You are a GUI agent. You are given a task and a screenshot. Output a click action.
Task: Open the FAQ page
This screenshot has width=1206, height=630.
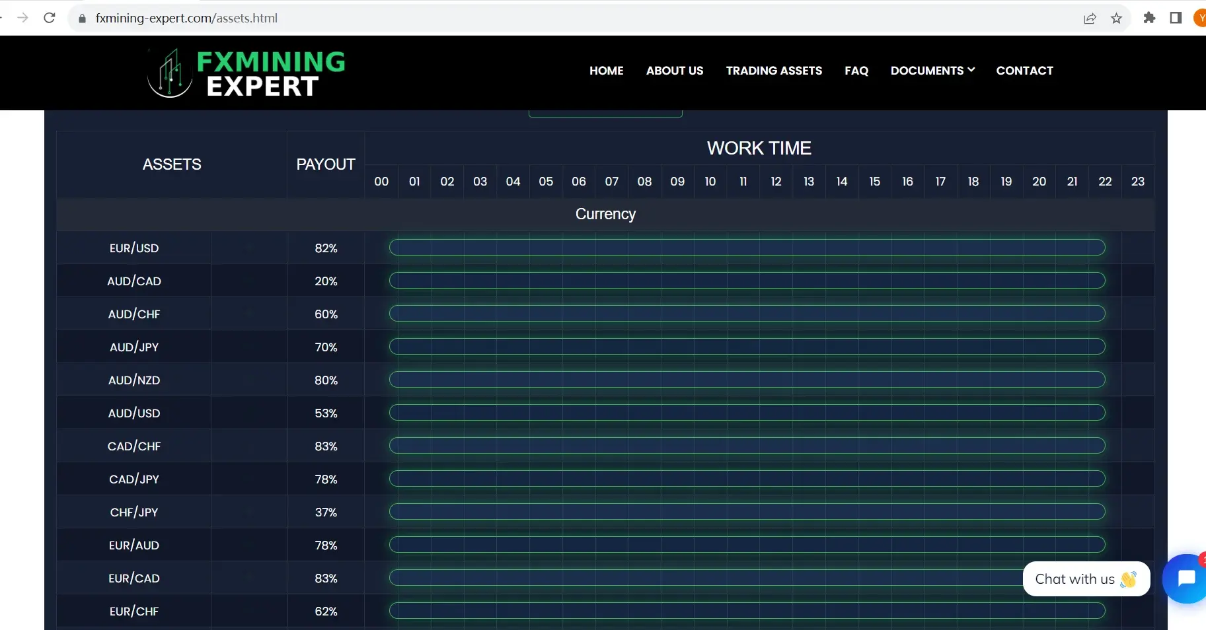coord(856,71)
